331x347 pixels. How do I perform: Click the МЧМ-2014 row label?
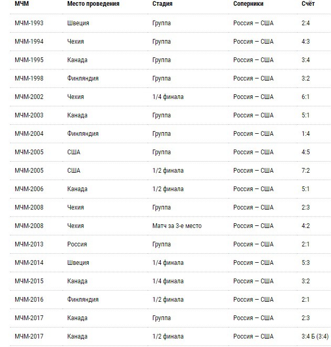point(29,263)
